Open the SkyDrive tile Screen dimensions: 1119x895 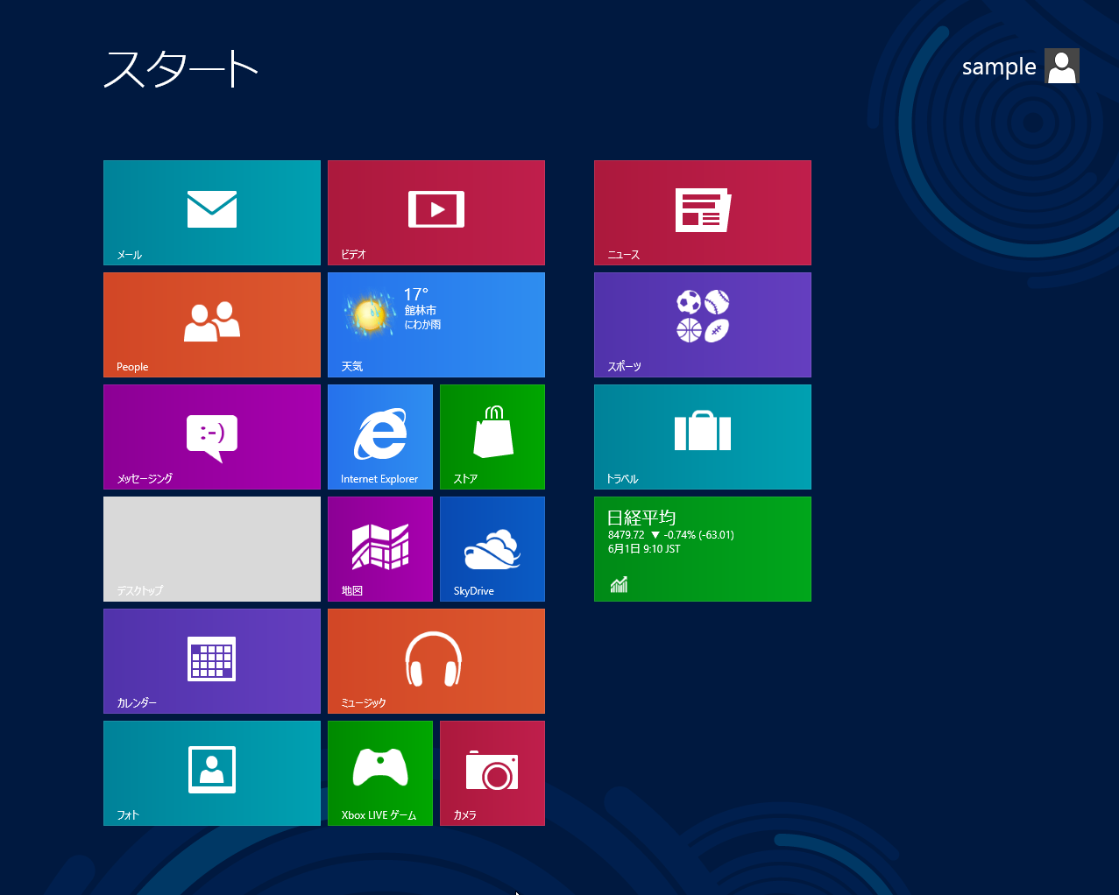(x=492, y=549)
